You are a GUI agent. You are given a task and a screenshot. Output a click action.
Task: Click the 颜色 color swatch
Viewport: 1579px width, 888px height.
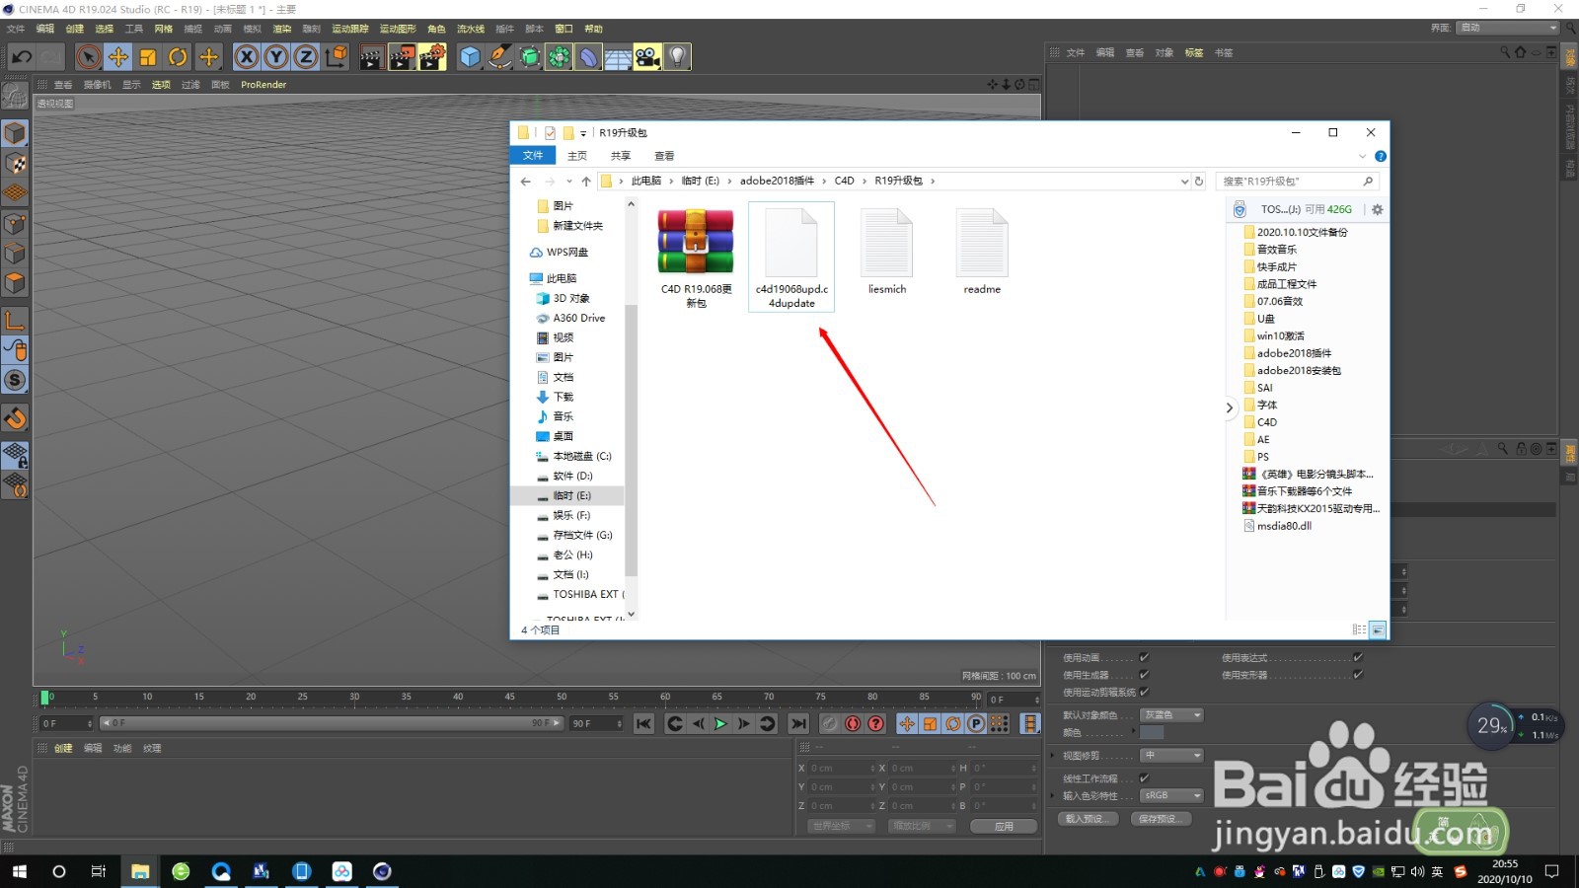1153,732
